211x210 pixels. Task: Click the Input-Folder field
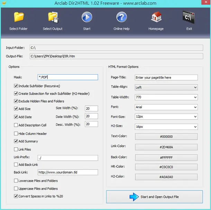tap(116, 48)
